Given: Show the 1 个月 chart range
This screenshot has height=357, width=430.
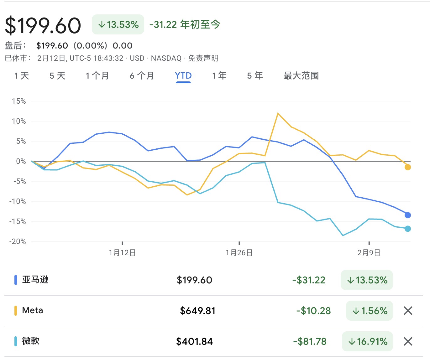Looking at the screenshot, I should tap(97, 76).
